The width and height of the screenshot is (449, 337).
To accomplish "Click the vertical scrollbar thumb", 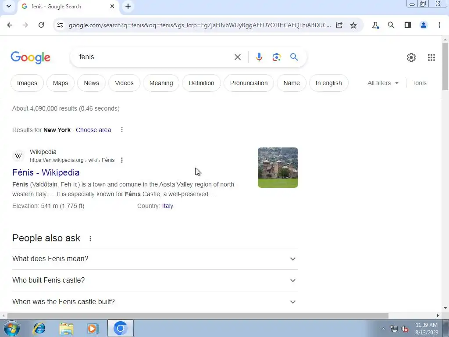I will [x=445, y=67].
